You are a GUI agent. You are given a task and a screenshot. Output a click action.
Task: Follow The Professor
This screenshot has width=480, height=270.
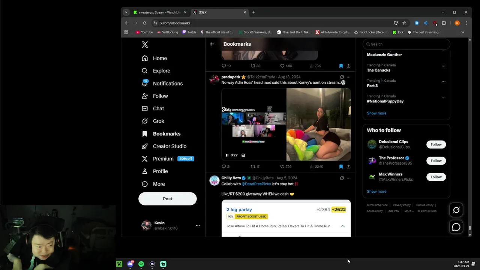pos(436,160)
